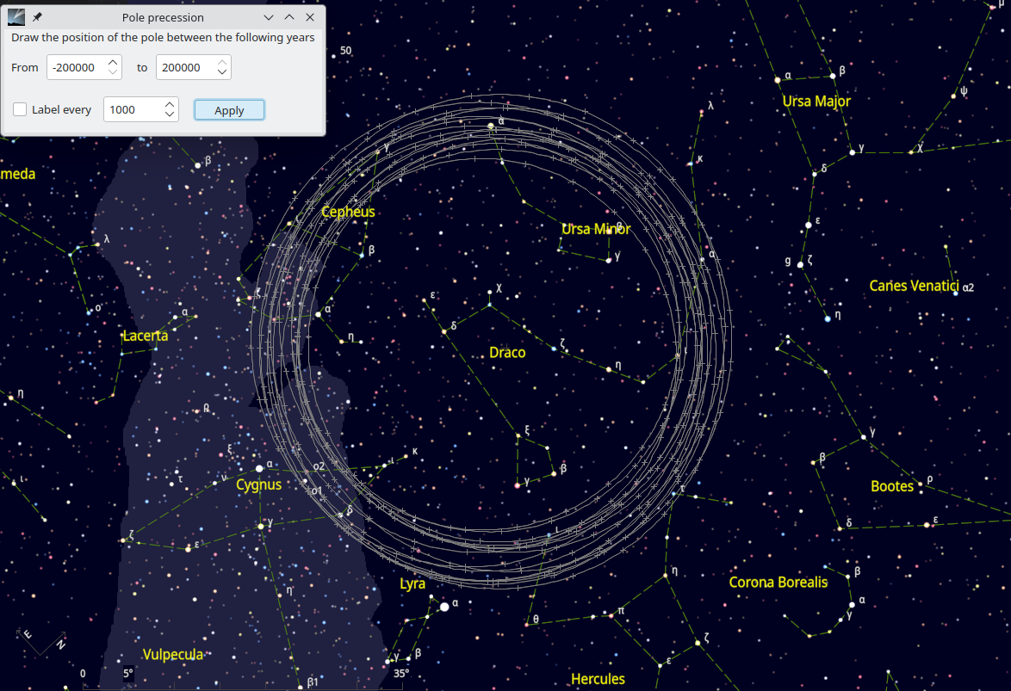Click the bright star alpha in Lyra

tap(444, 607)
